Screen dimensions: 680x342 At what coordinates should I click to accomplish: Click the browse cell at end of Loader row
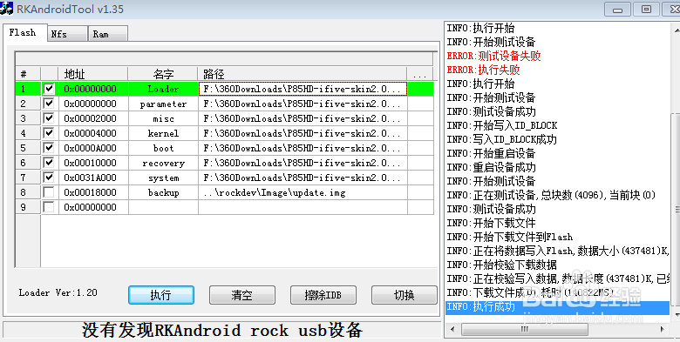pyautogui.click(x=420, y=89)
